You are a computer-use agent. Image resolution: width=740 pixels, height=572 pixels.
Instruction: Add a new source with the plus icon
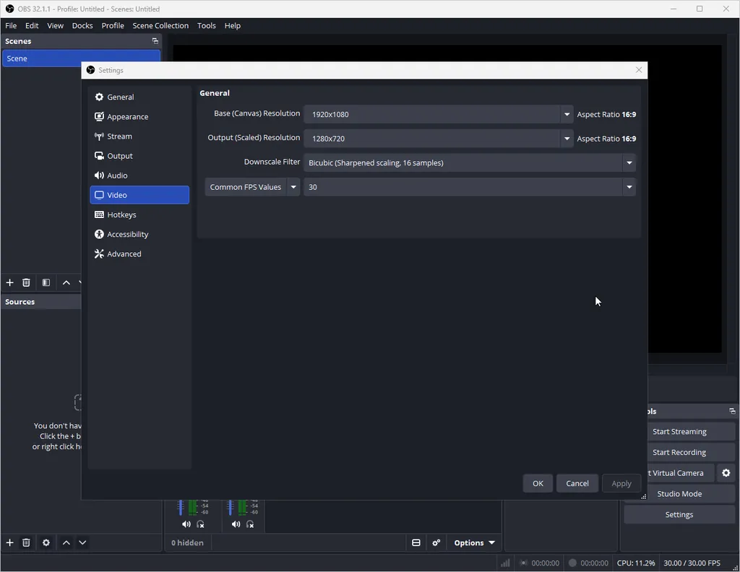click(9, 542)
